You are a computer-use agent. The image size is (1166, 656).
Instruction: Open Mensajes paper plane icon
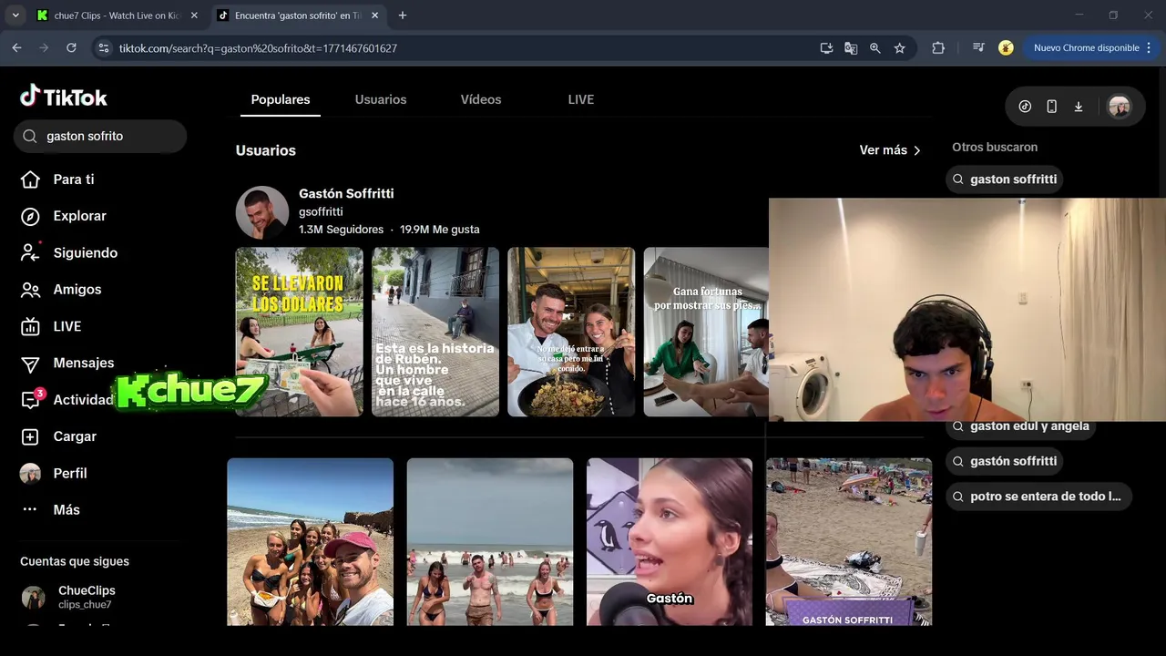pos(30,364)
